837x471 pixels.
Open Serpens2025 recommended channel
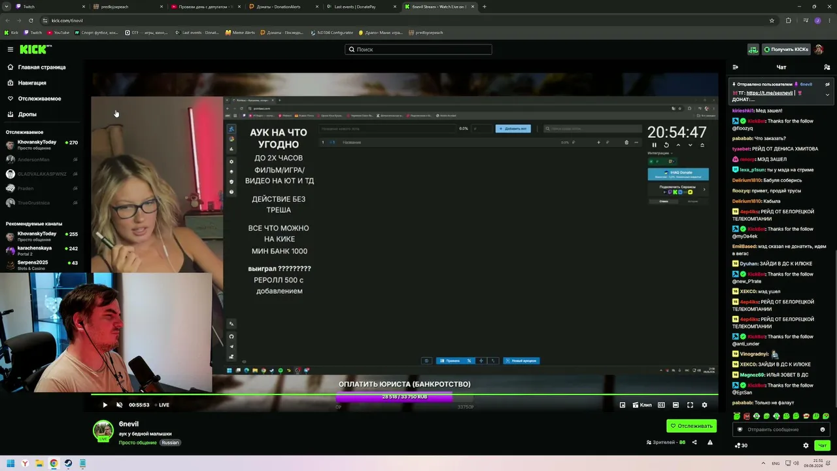[42, 265]
